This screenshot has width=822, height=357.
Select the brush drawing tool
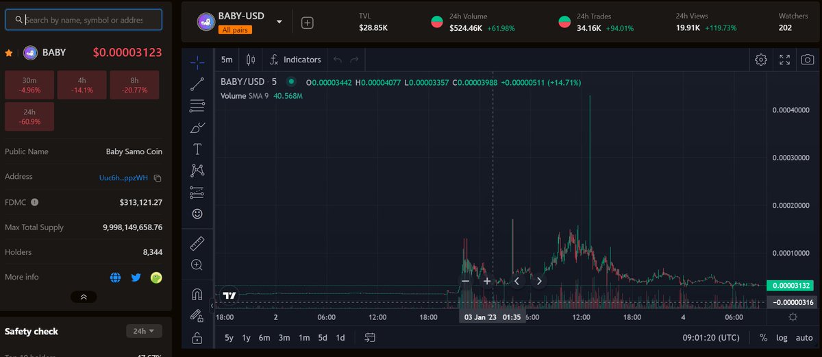[x=197, y=127]
